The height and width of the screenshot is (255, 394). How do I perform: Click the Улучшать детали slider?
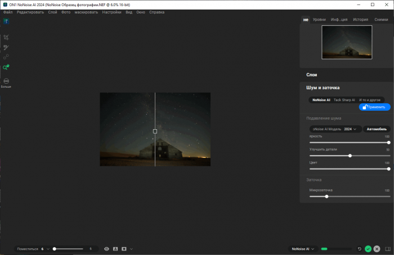[349, 156]
